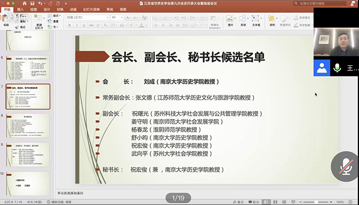
Task: Align text left
Action: click(x=156, y=25)
